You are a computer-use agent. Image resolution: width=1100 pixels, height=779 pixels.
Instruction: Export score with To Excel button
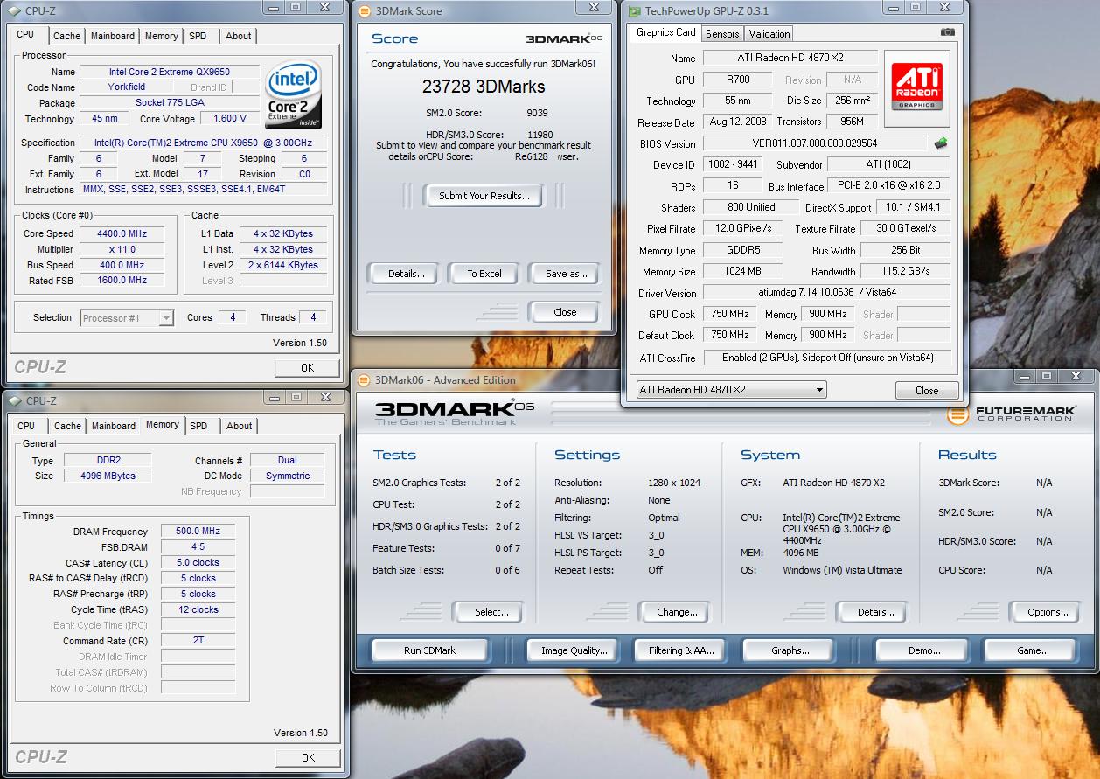coord(484,274)
